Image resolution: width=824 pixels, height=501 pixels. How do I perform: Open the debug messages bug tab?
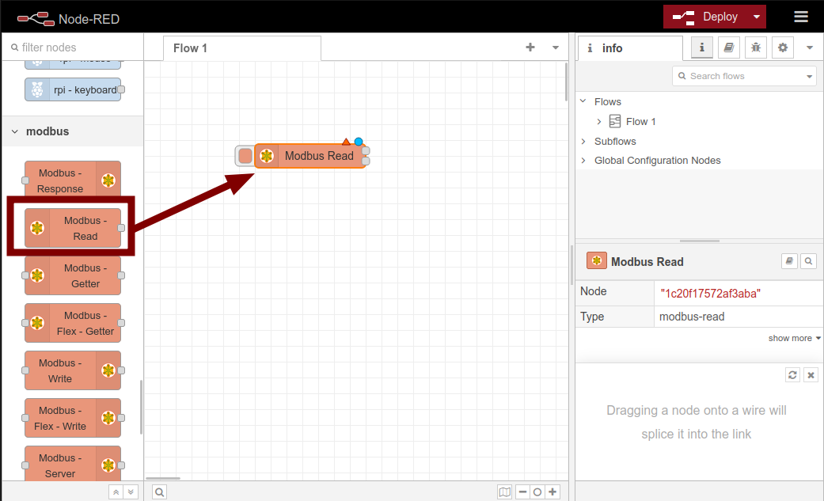756,47
